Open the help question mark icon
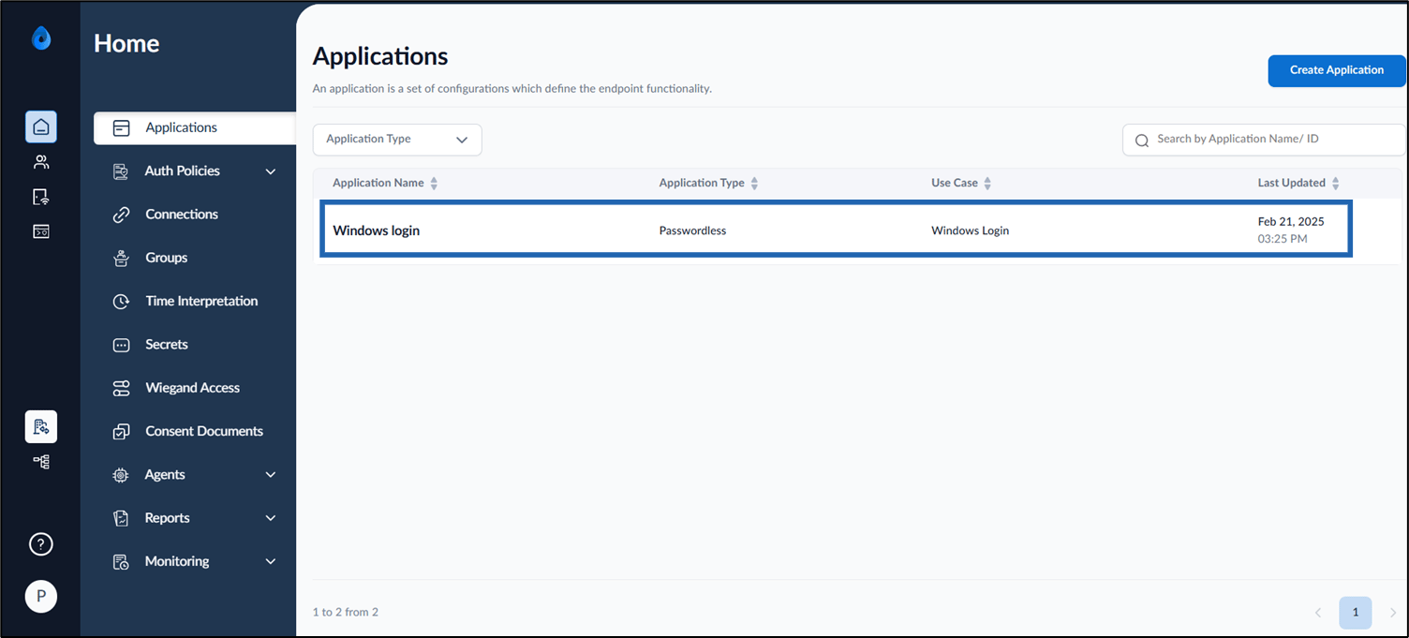Image resolution: width=1409 pixels, height=638 pixels. 41,544
